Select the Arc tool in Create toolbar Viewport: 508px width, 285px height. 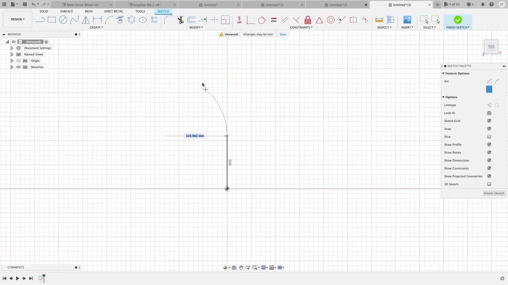tap(109, 20)
